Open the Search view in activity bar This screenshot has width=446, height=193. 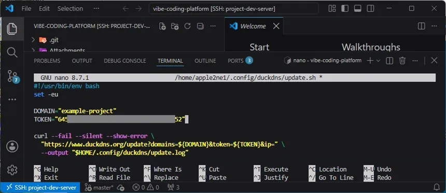[11, 52]
